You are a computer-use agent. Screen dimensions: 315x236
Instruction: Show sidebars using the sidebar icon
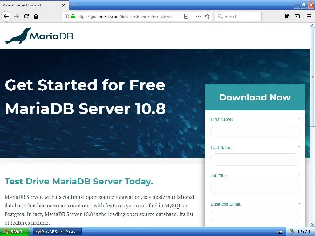pyautogui.click(x=297, y=16)
